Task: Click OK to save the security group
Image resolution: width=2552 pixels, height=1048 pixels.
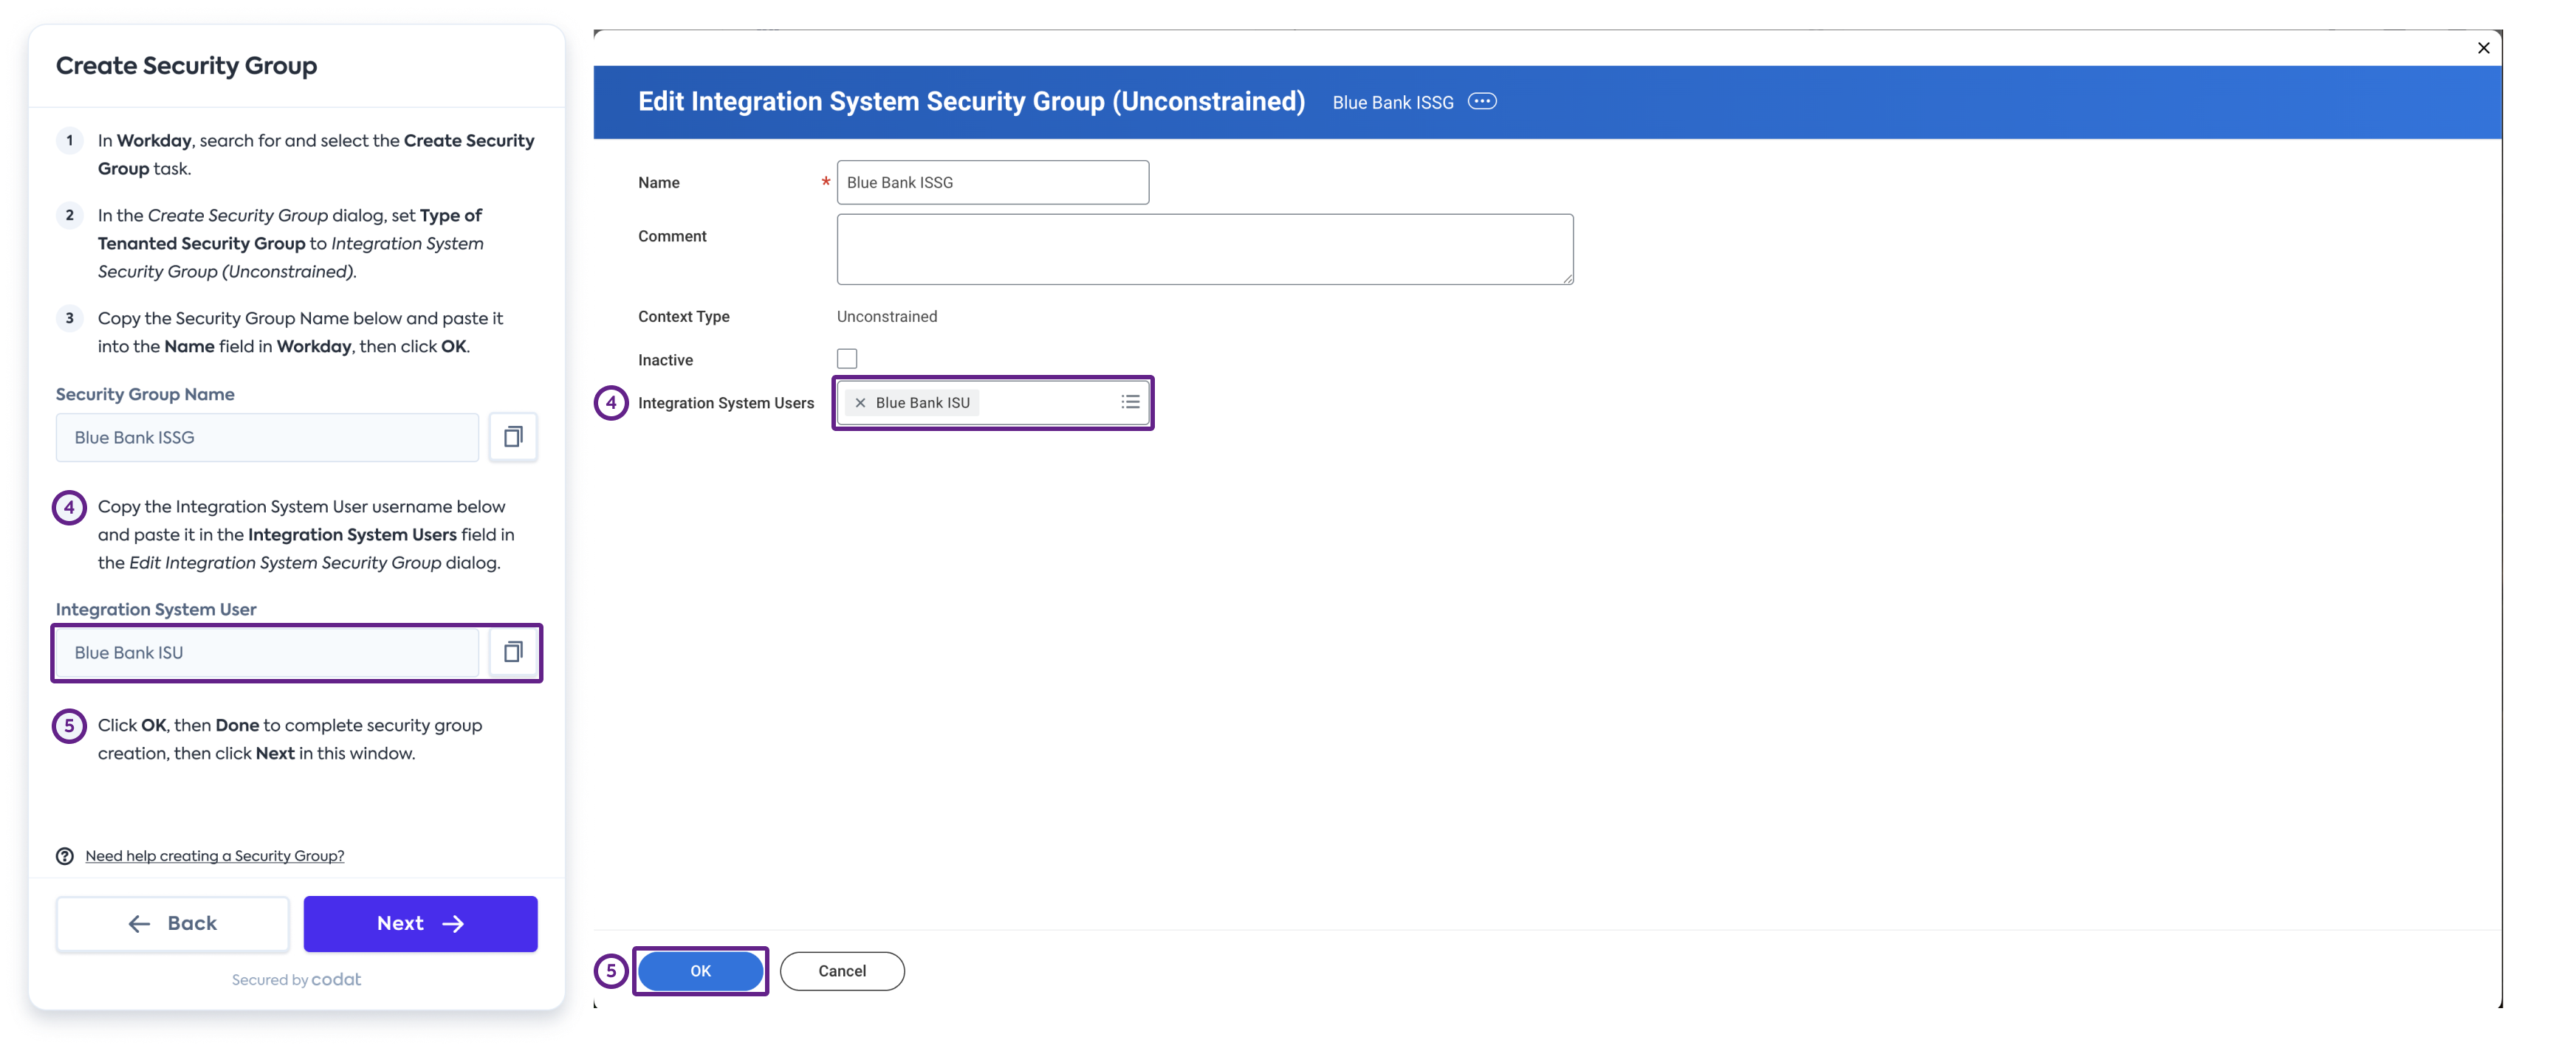Action: (701, 971)
